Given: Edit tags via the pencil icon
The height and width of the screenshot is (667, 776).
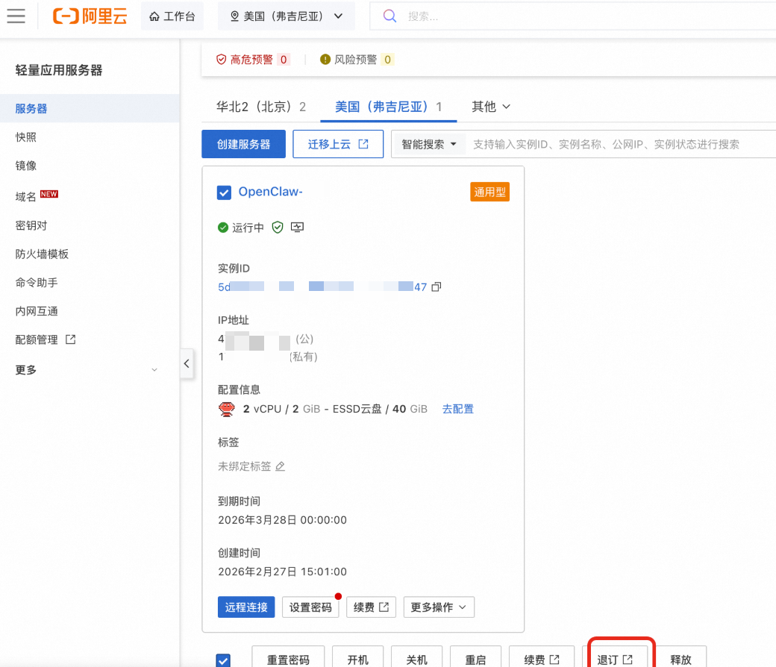Looking at the screenshot, I should (x=280, y=466).
